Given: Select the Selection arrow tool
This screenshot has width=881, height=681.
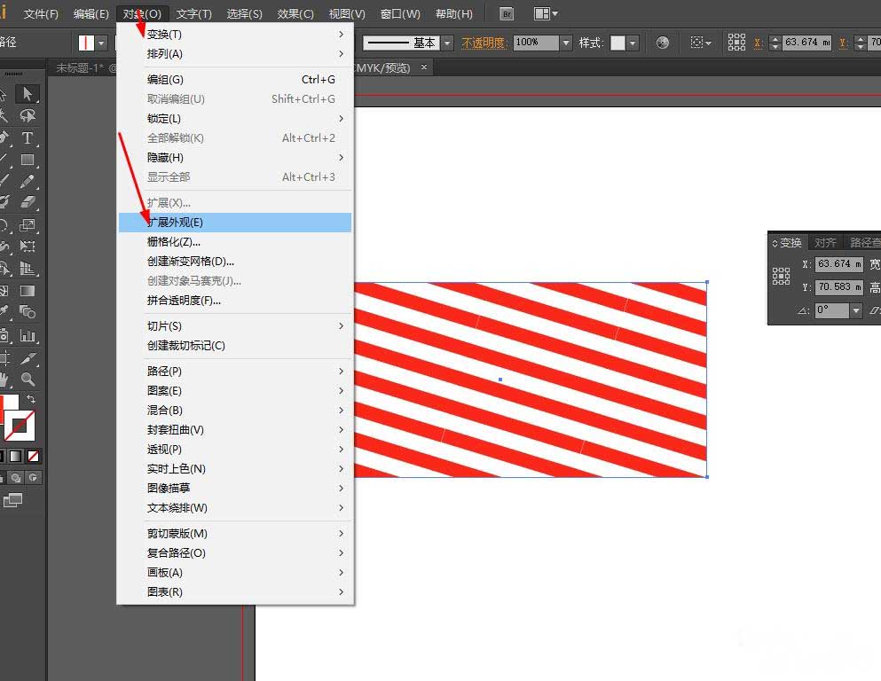Looking at the screenshot, I should coord(28,93).
